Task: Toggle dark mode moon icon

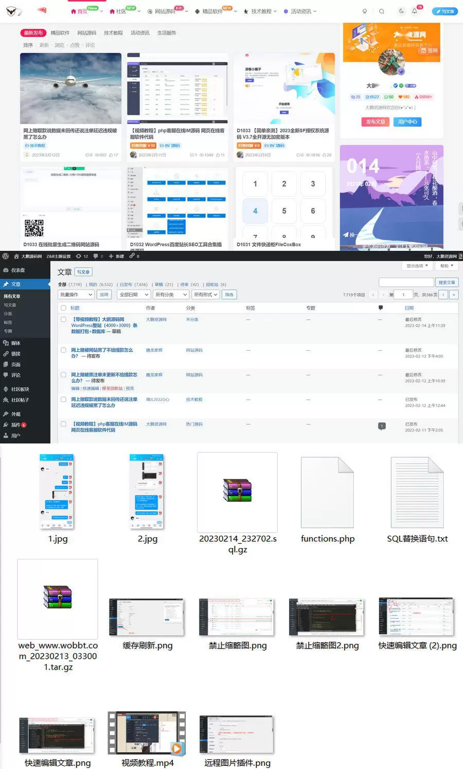Action: (x=401, y=11)
